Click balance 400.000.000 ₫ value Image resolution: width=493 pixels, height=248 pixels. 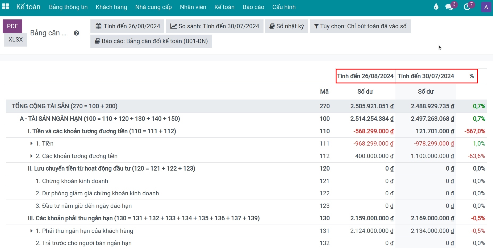pyautogui.click(x=374, y=156)
